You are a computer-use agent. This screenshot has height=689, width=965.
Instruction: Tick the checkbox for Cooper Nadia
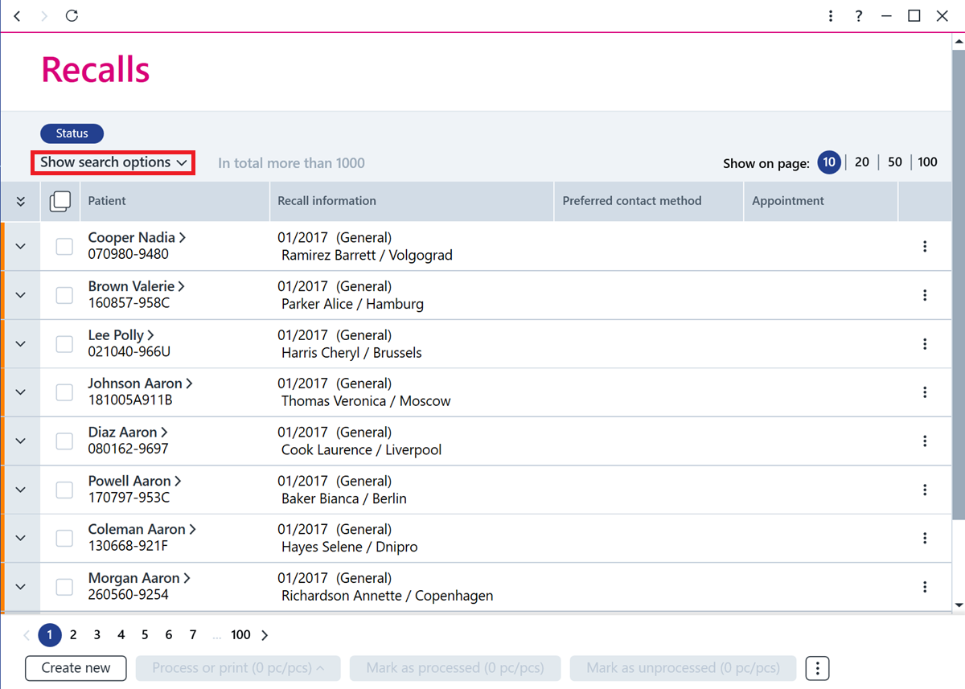(x=64, y=247)
